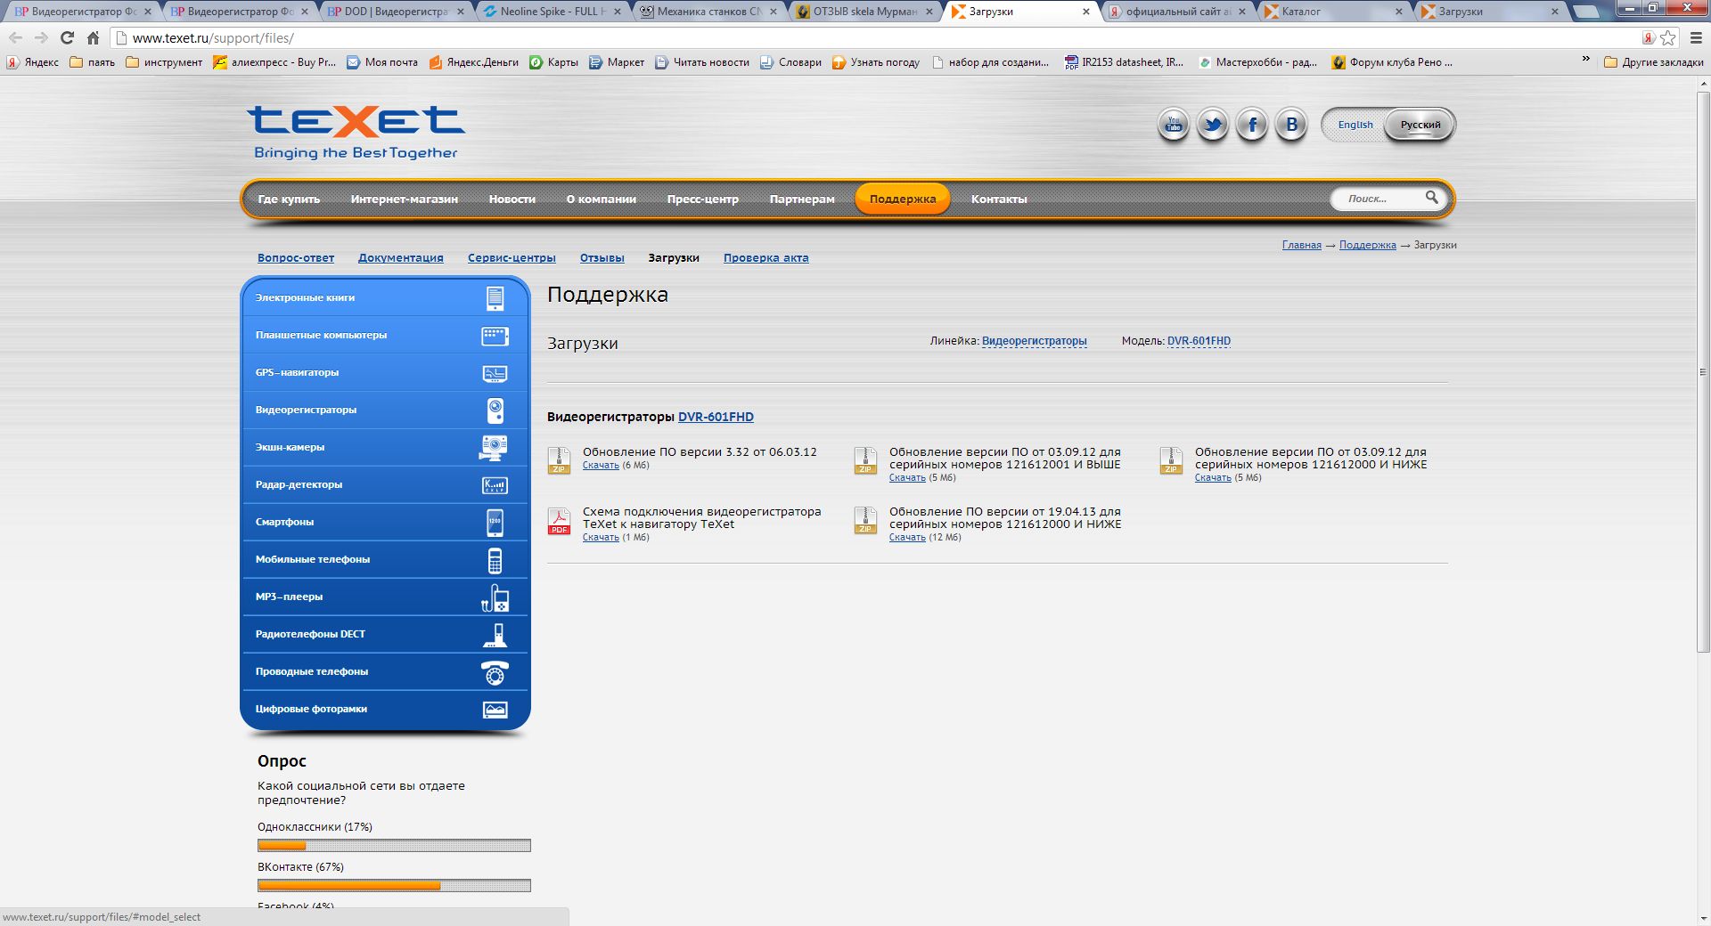Open Пресс-центр menu item
Viewport: 1711px width, 926px height.
[x=702, y=199]
